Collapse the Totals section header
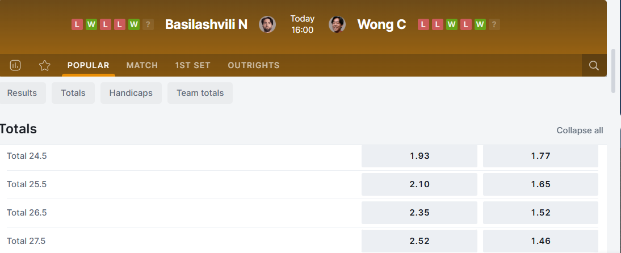The width and height of the screenshot is (621, 253). point(19,129)
